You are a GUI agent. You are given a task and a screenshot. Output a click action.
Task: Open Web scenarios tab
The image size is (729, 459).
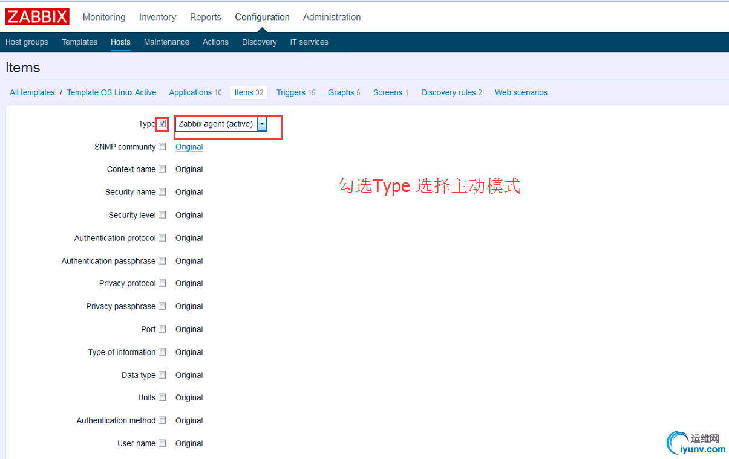pos(521,92)
